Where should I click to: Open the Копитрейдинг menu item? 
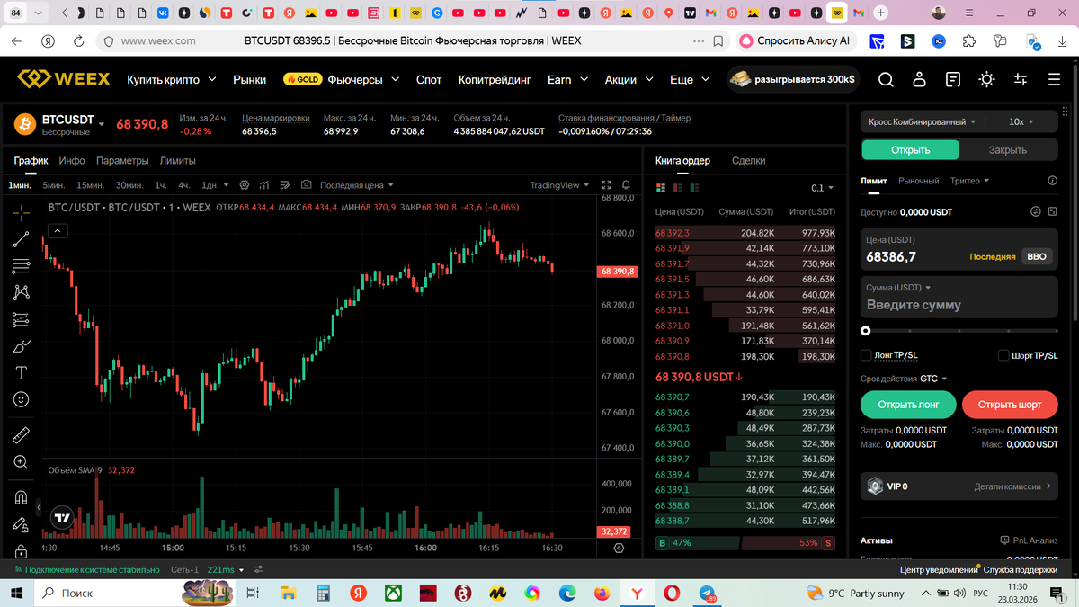(x=495, y=79)
